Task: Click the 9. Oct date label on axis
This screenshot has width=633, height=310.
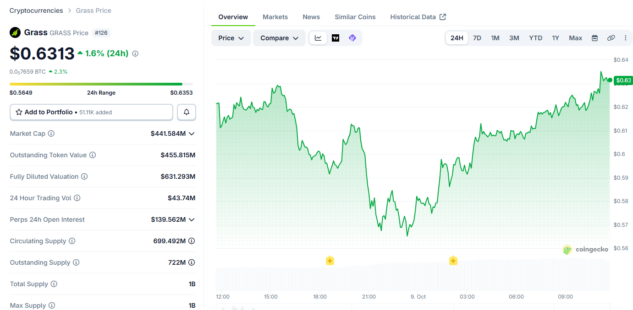Action: pyautogui.click(x=418, y=297)
